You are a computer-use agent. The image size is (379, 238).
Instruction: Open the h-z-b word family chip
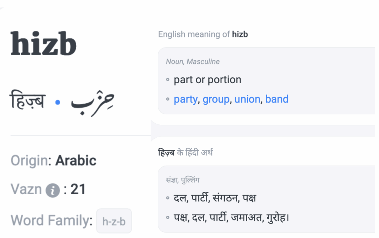point(114,221)
